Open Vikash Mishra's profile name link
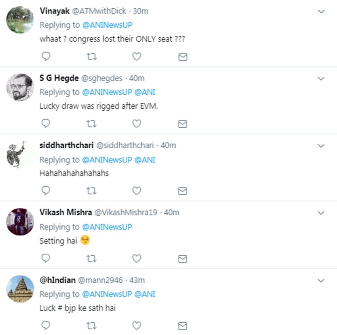The image size is (337, 335). [65, 212]
